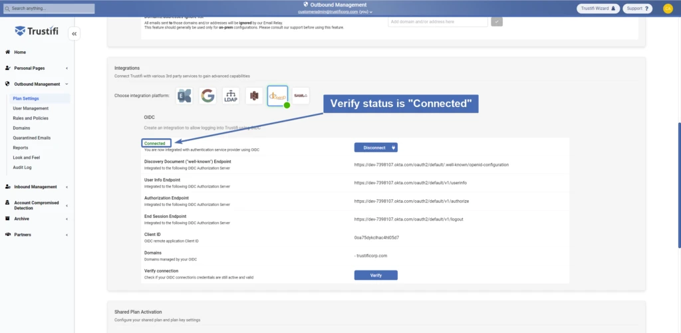Viewport: 681px width, 333px height.
Task: Click the Add domain or address field
Action: coord(438,21)
